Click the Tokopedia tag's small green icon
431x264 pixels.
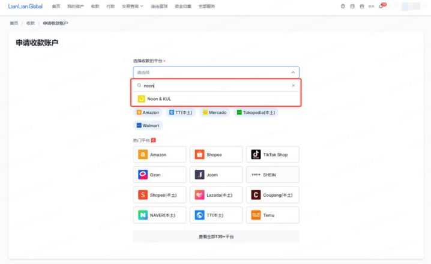239,112
